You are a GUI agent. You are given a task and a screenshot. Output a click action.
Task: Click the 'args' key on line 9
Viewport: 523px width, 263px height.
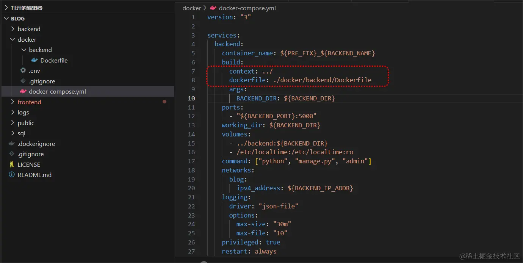pos(236,89)
